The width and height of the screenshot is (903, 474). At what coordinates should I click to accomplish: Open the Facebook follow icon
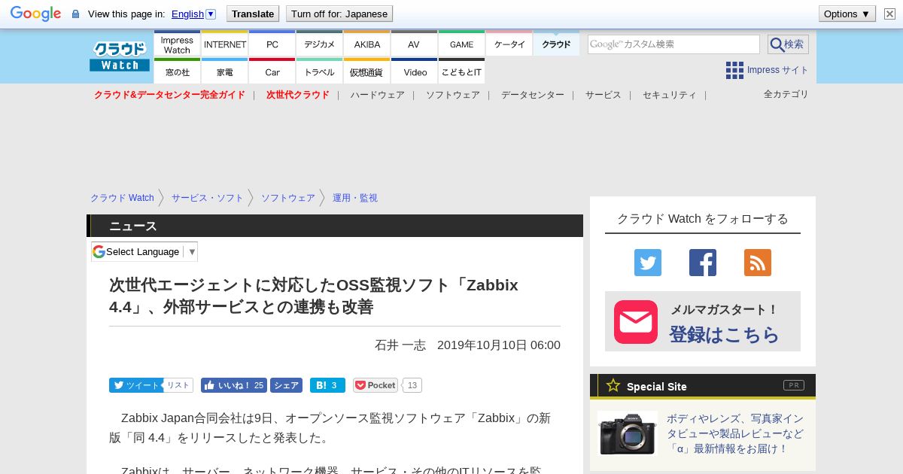click(703, 263)
